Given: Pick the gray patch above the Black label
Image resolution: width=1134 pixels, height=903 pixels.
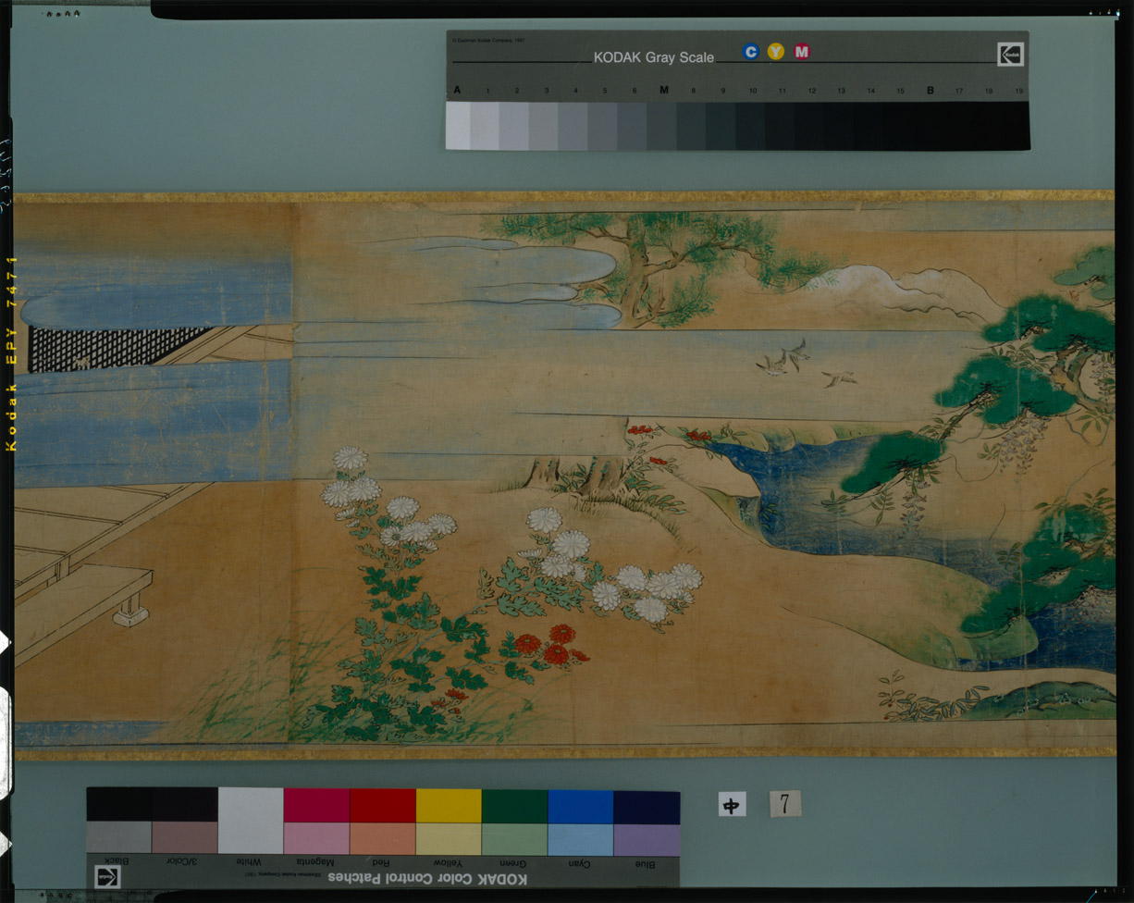Looking at the screenshot, I should [x=119, y=837].
